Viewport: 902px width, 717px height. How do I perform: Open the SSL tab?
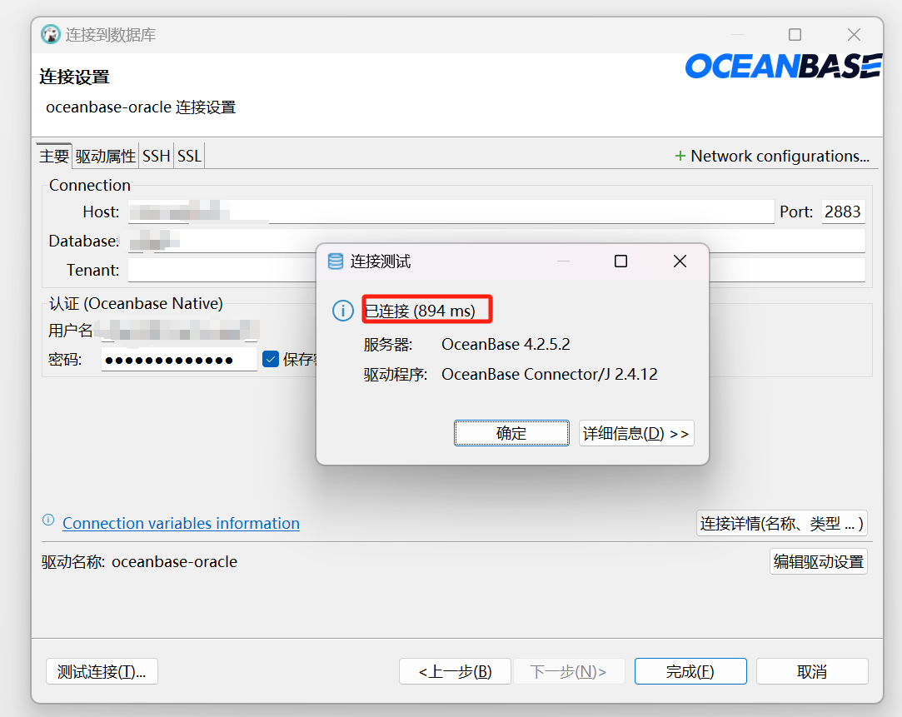[189, 156]
